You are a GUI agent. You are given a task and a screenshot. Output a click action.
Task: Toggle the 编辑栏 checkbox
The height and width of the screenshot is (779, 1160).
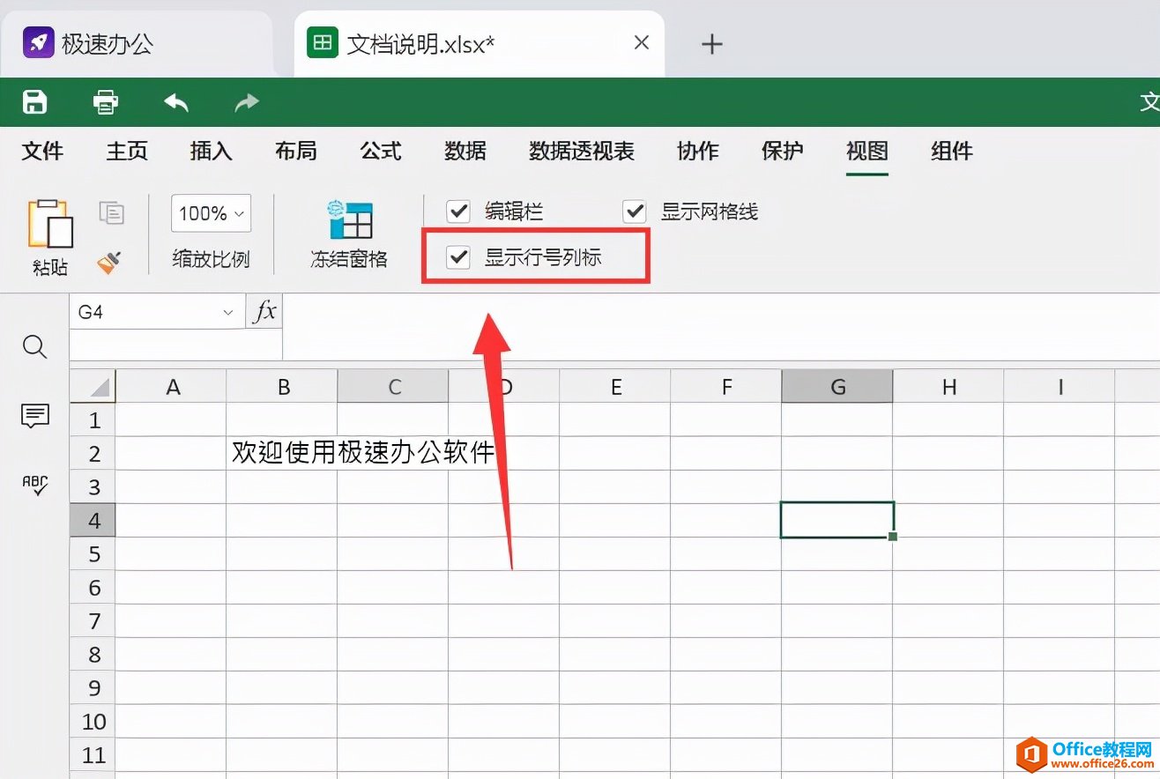457,211
